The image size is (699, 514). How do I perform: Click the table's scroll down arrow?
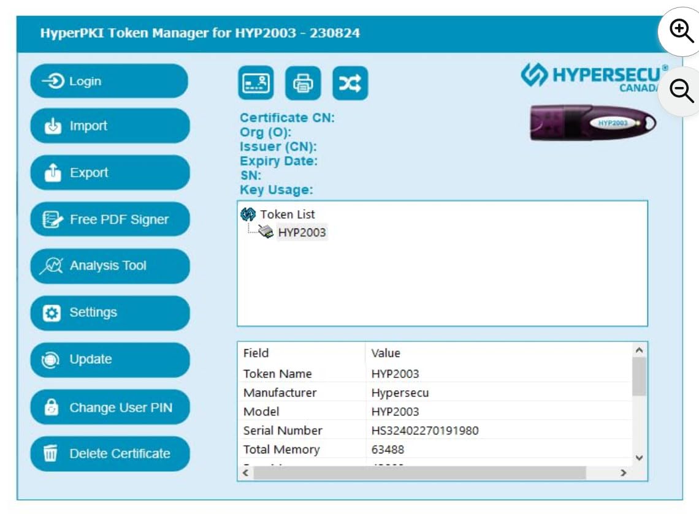point(639,458)
